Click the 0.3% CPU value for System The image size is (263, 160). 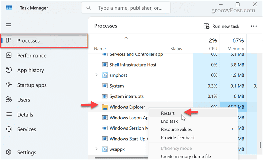[x=212, y=86]
